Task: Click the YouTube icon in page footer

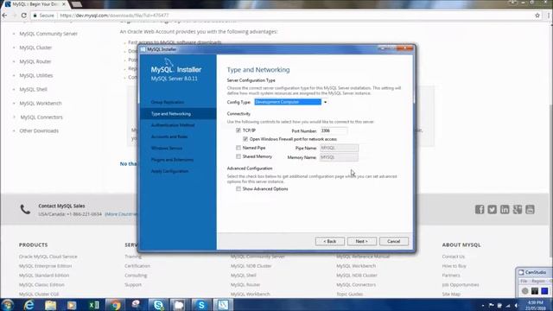Action: click(530, 209)
